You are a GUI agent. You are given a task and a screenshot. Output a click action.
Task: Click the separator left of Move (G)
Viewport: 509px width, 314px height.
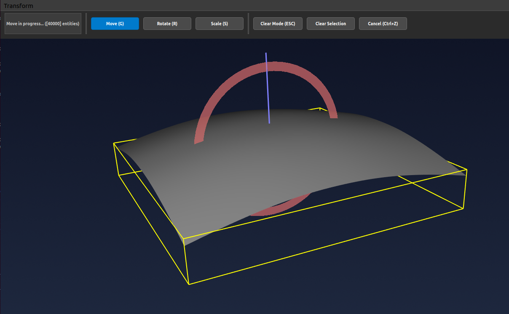point(86,24)
